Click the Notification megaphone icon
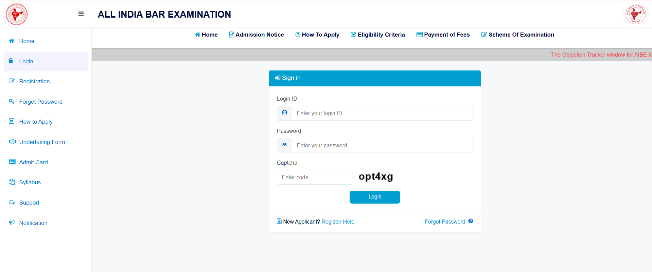 click(12, 223)
